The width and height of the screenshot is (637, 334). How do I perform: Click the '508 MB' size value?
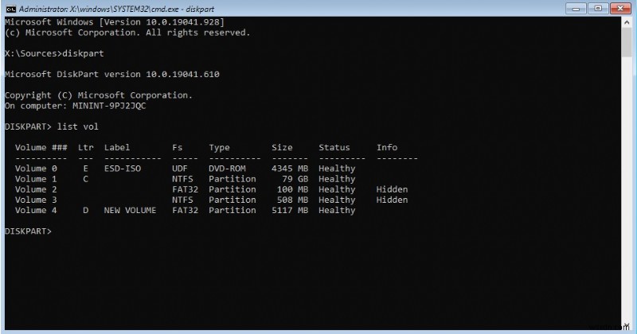[x=292, y=200]
